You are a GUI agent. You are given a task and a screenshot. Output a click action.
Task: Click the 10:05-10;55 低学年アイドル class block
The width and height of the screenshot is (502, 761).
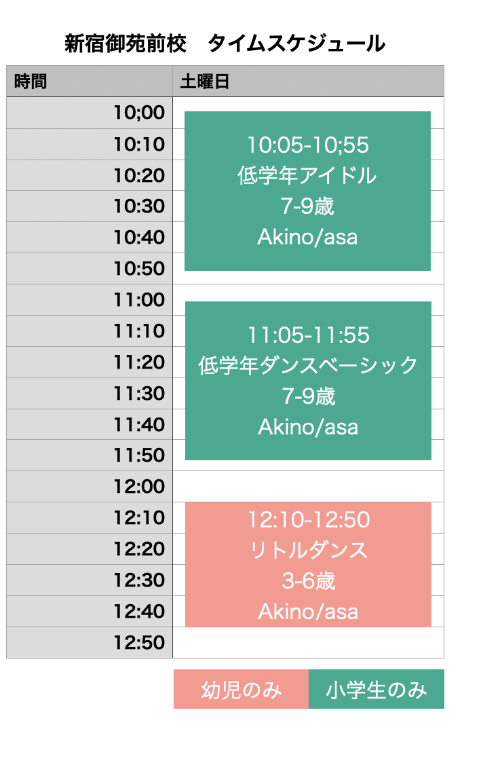[307, 191]
